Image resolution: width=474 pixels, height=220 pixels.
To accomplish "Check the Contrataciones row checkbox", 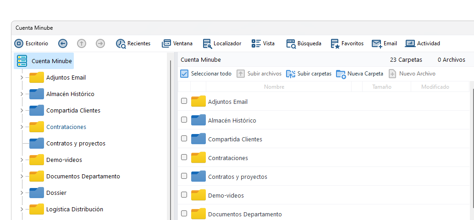I will 184,157.
